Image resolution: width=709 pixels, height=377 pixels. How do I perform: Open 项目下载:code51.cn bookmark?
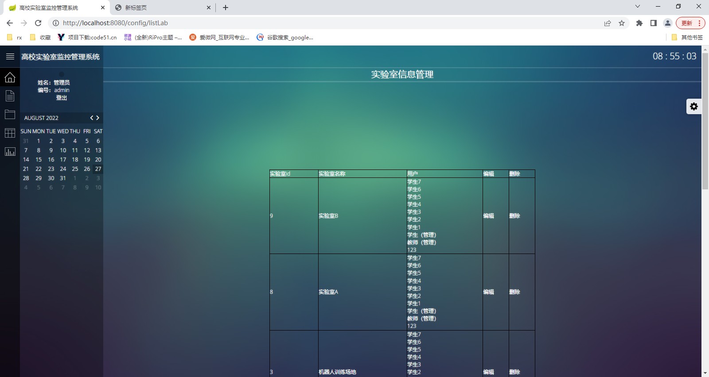87,38
